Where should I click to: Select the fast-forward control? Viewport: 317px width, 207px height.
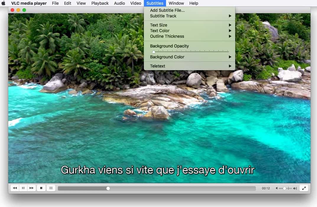[x=31, y=188]
